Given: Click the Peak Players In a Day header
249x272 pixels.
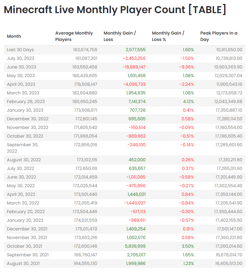Looking at the screenshot, I should tap(219, 36).
